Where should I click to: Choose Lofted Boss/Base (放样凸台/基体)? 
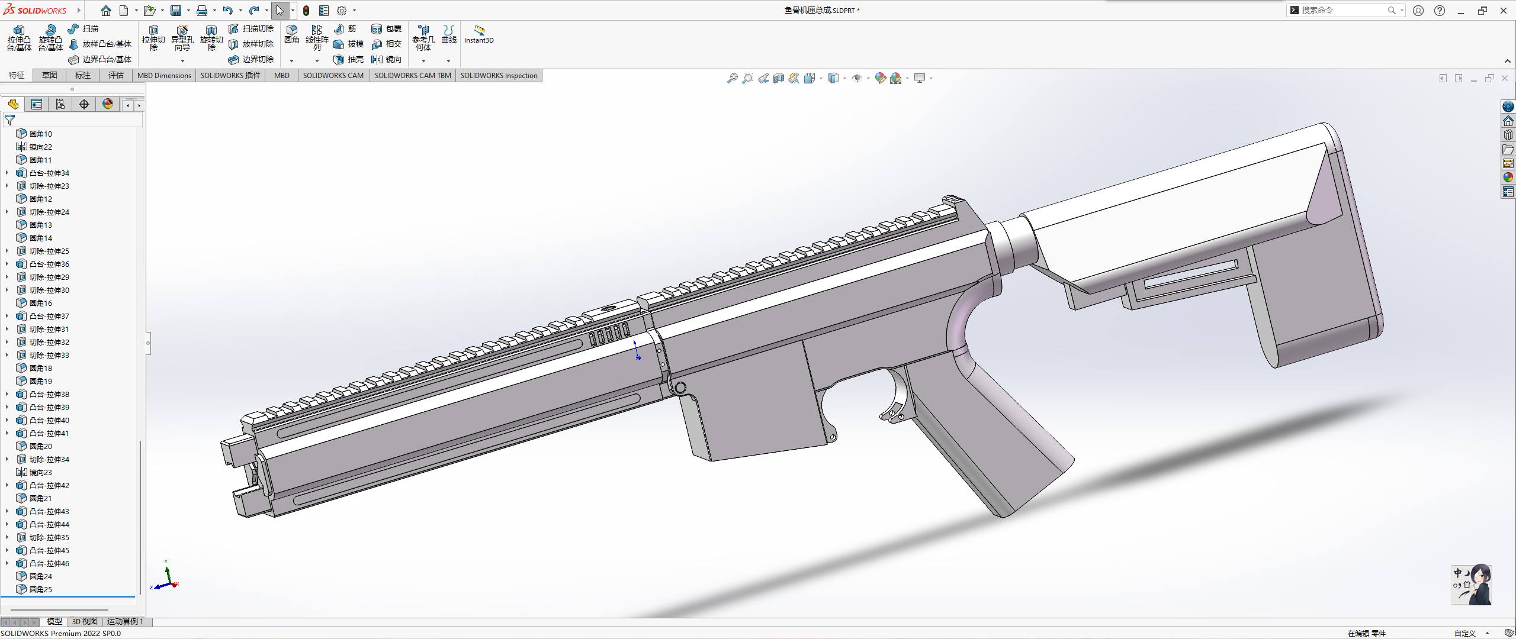[x=99, y=44]
